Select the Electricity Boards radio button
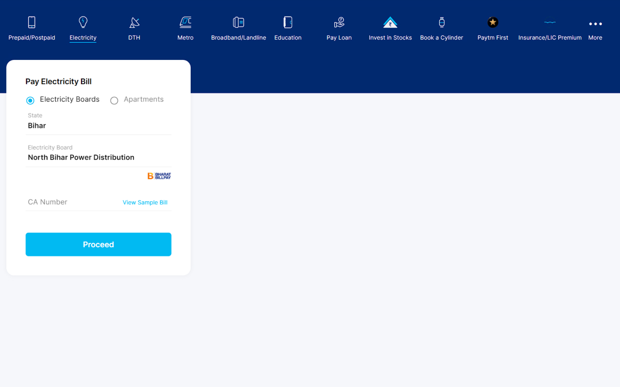This screenshot has width=620, height=387. click(30, 100)
